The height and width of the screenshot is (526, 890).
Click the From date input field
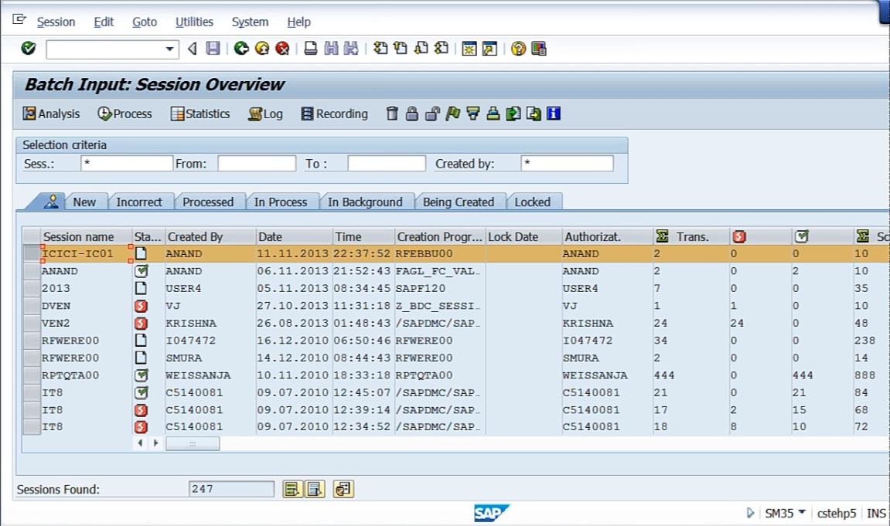pos(257,163)
